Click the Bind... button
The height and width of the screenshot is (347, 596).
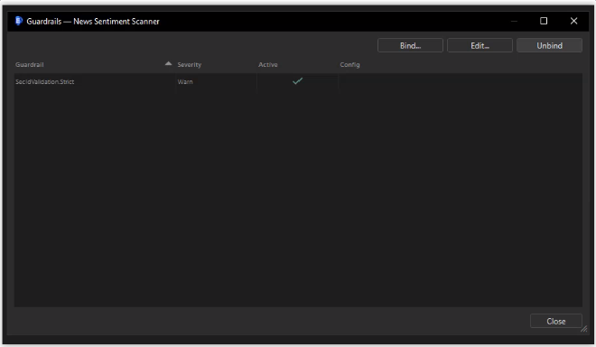coord(410,46)
